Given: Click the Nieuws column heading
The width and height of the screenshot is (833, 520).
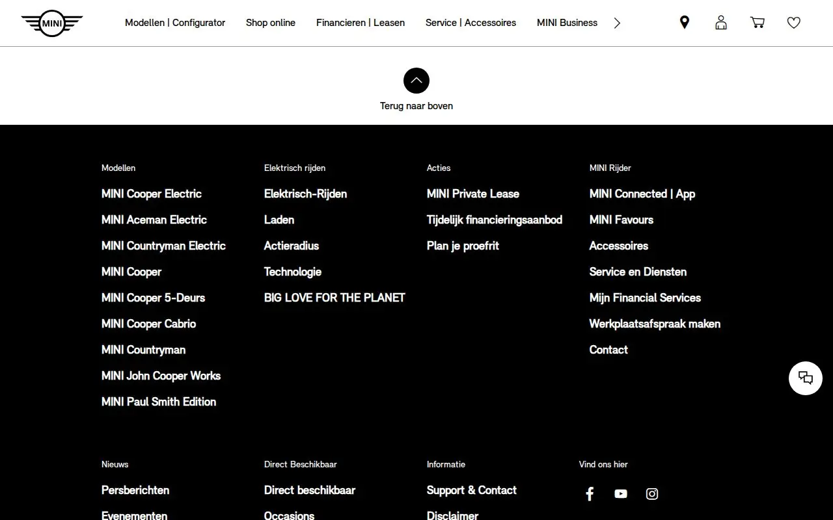Looking at the screenshot, I should [115, 464].
